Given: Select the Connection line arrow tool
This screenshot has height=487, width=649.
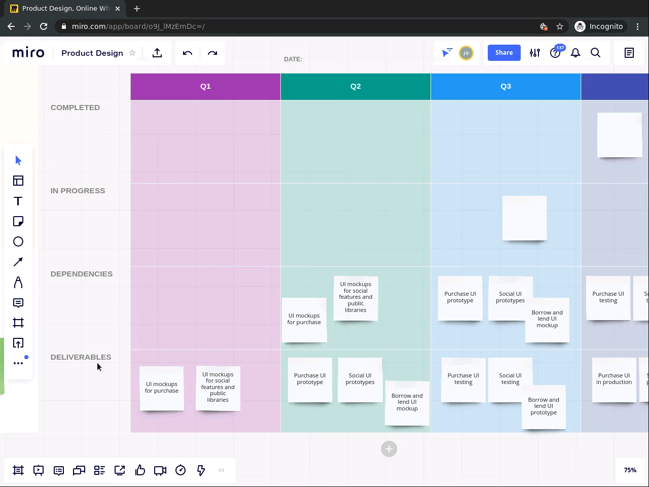Looking at the screenshot, I should tap(18, 262).
